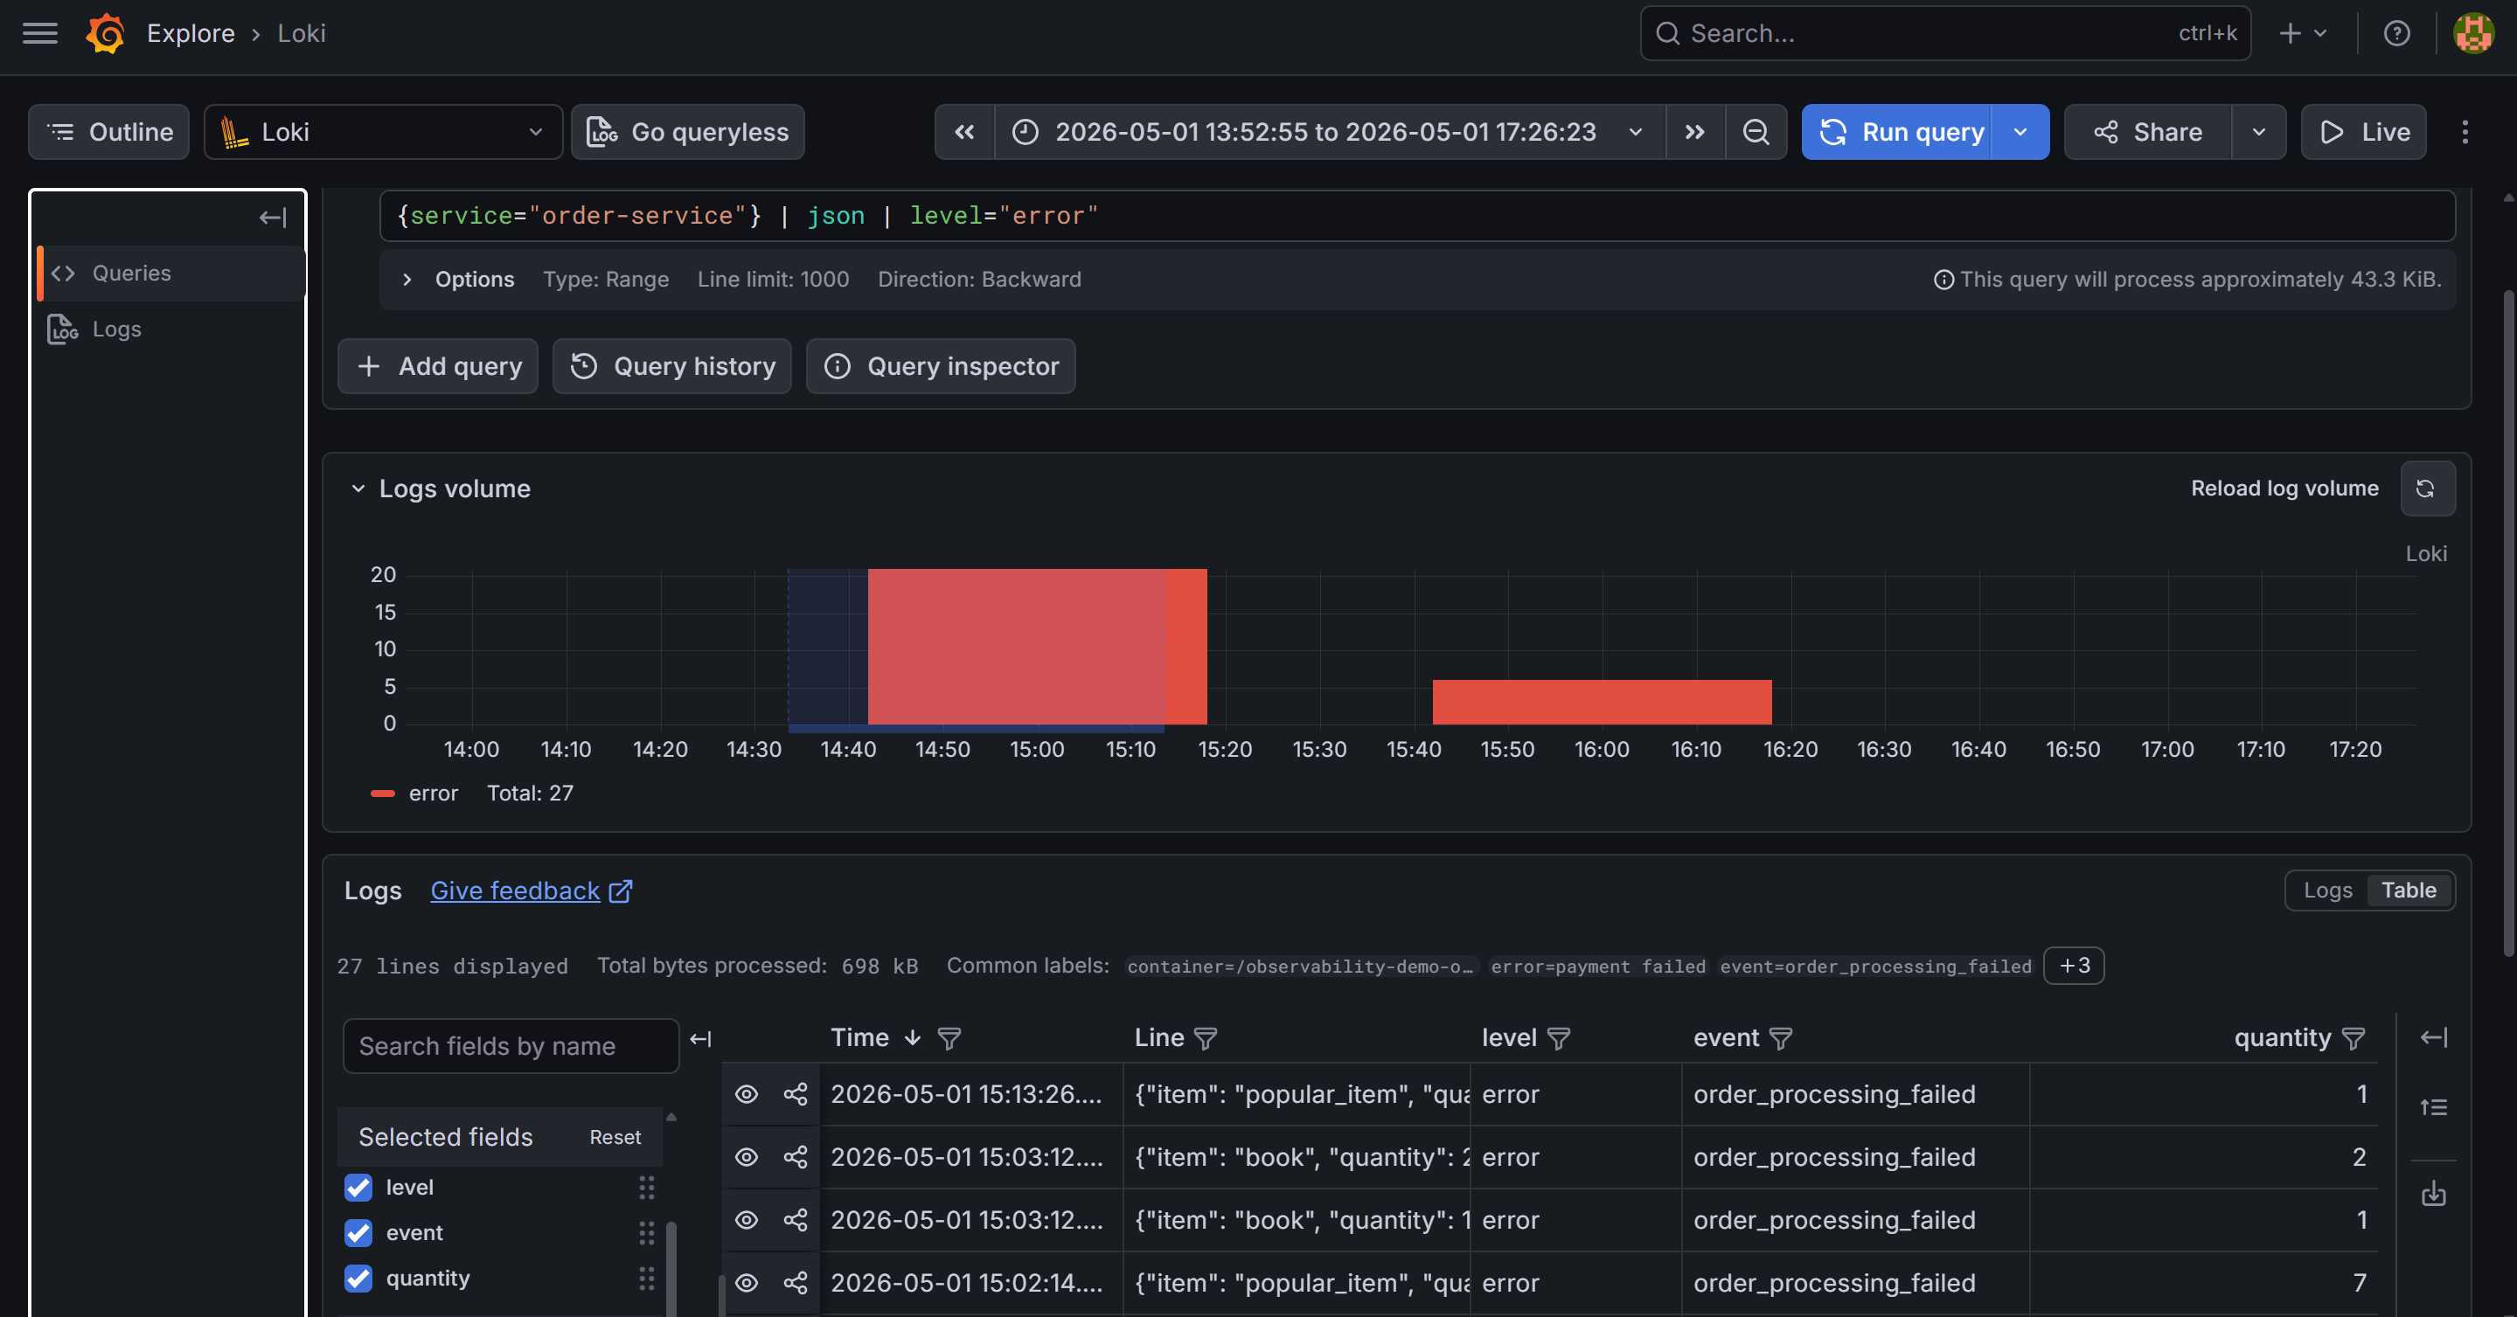Switch the results view to Logs
This screenshot has height=1317, width=2517.
2327,890
